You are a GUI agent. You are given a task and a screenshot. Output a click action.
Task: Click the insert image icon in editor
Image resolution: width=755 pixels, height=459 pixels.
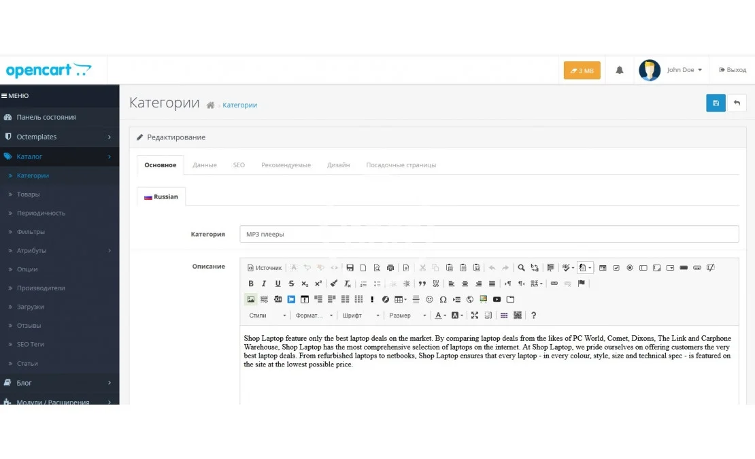point(251,299)
